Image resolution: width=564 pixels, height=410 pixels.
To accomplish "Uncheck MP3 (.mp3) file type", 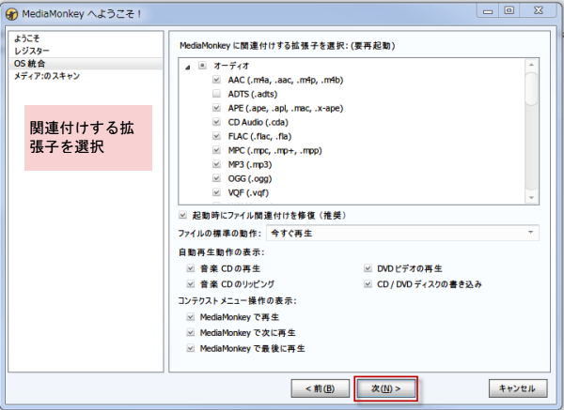I will tap(217, 164).
